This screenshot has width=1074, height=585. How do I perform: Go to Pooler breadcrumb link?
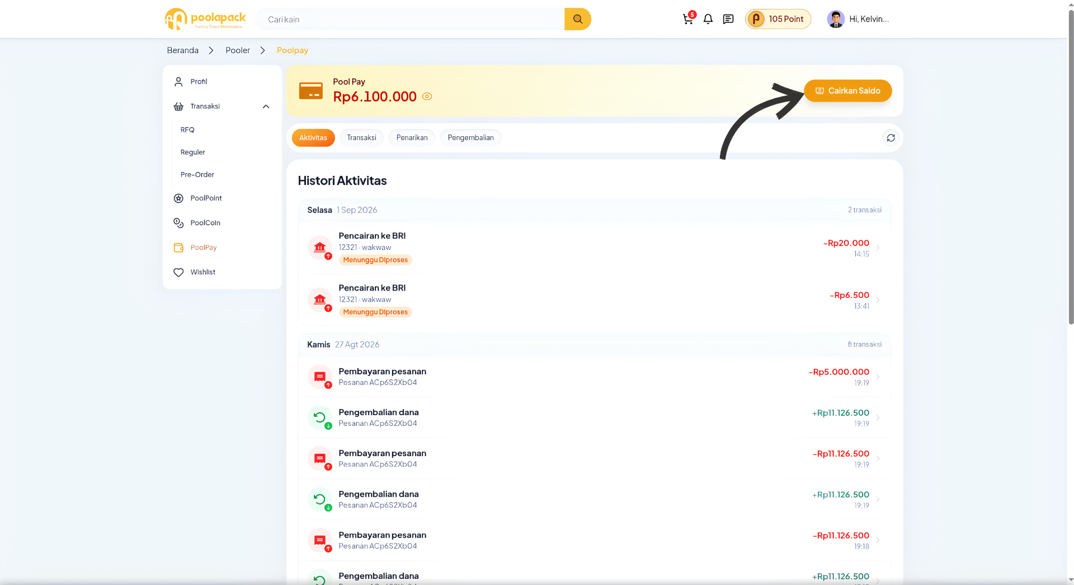[x=238, y=50]
